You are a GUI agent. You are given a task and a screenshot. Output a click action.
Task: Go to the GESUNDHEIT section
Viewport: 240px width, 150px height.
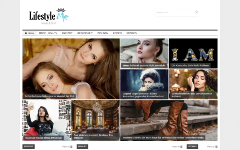tap(85, 33)
